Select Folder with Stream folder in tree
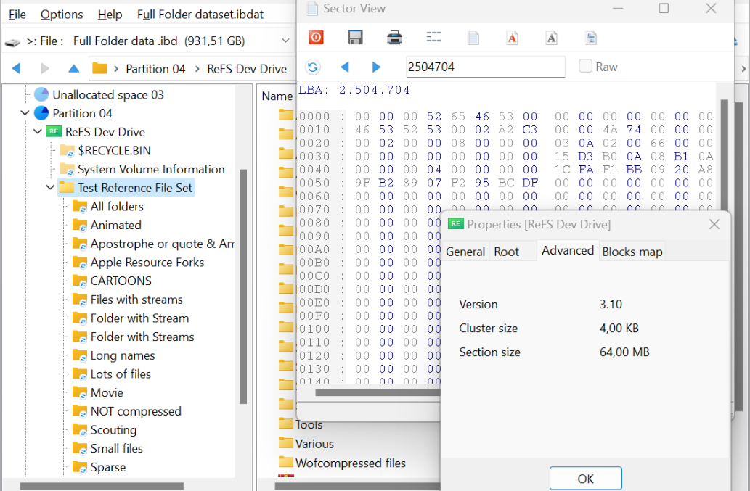The width and height of the screenshot is (750, 491). coord(139,318)
